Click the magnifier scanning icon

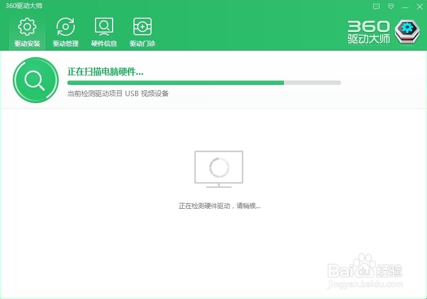coord(36,80)
